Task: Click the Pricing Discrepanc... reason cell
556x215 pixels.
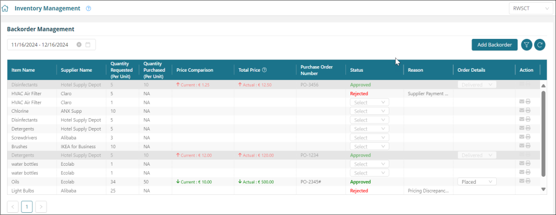Action: click(x=428, y=190)
